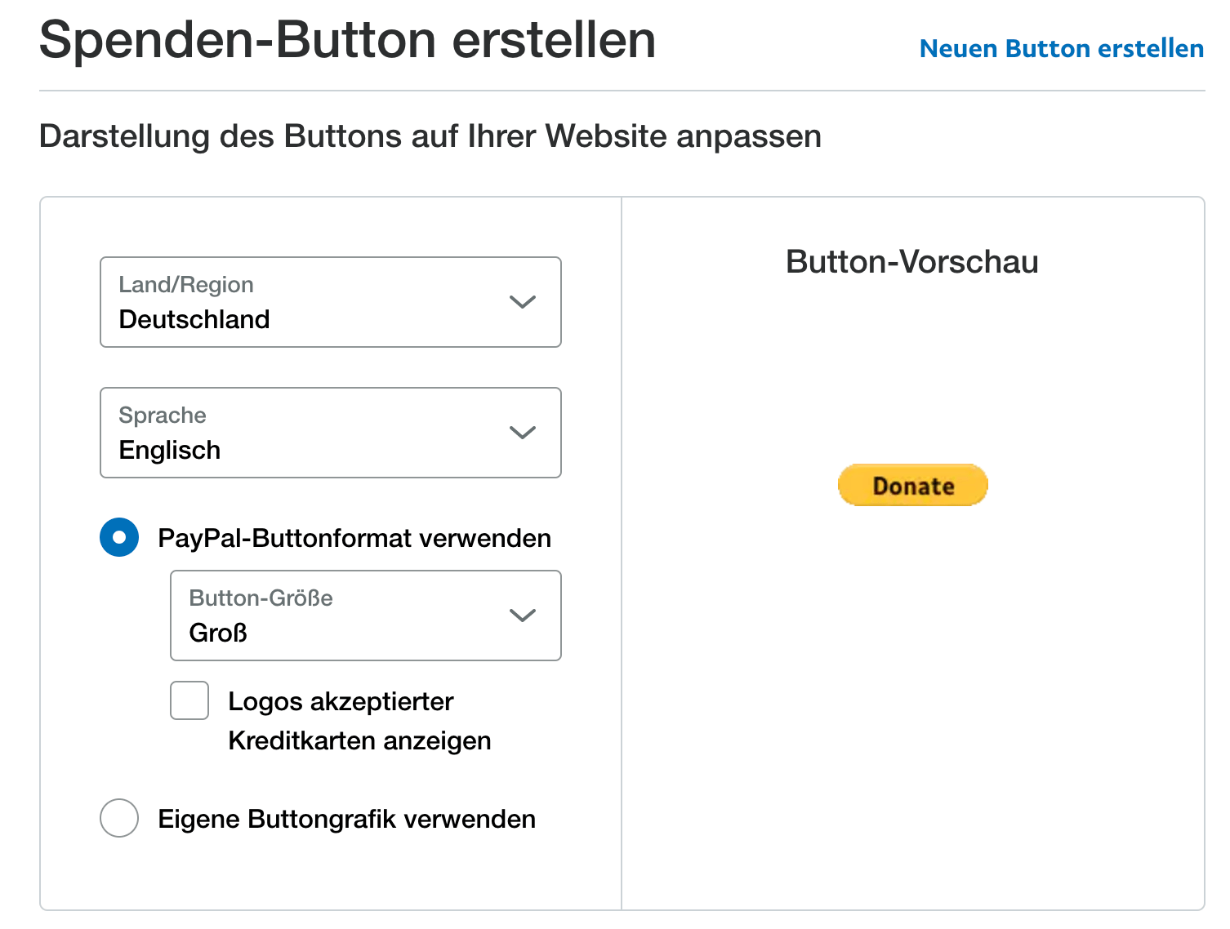Click the Darstellung des Buttons subheading text
Viewport: 1230px width, 929px height.
[x=430, y=136]
